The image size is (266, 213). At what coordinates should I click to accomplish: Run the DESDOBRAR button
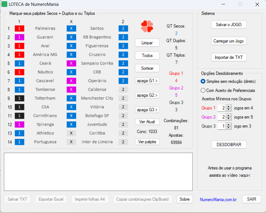click(229, 145)
